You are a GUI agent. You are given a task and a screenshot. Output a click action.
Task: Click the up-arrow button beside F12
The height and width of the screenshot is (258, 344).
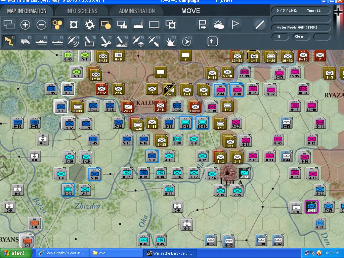point(212,41)
